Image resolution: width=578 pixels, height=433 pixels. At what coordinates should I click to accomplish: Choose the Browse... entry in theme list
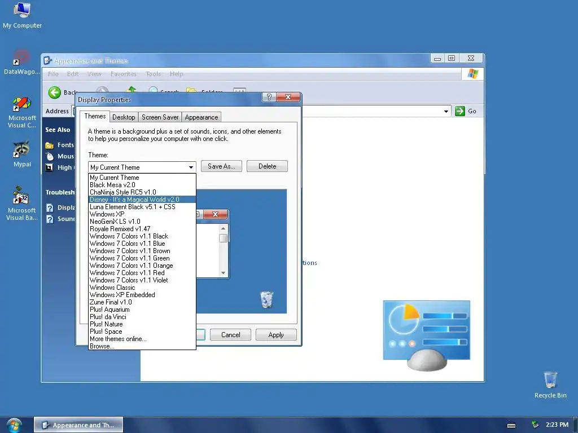[x=142, y=346]
